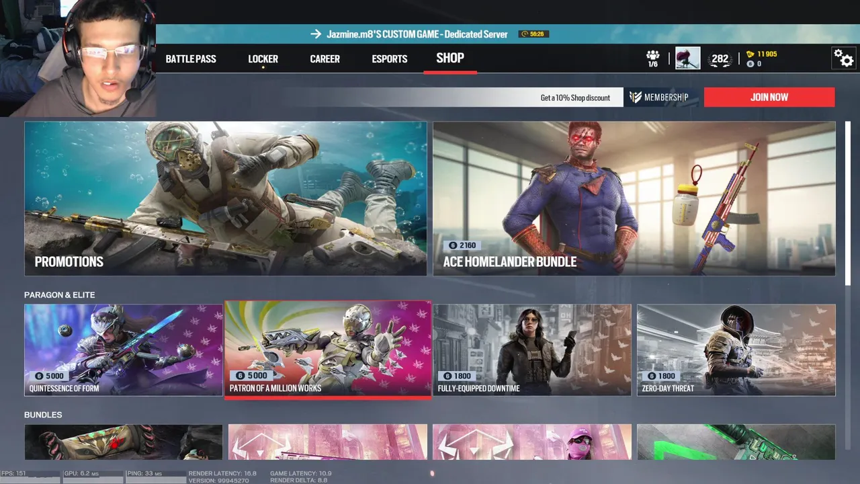Screen dimensions: 860x484
Task: Click the 56:26 timer badge
Action: pos(533,34)
